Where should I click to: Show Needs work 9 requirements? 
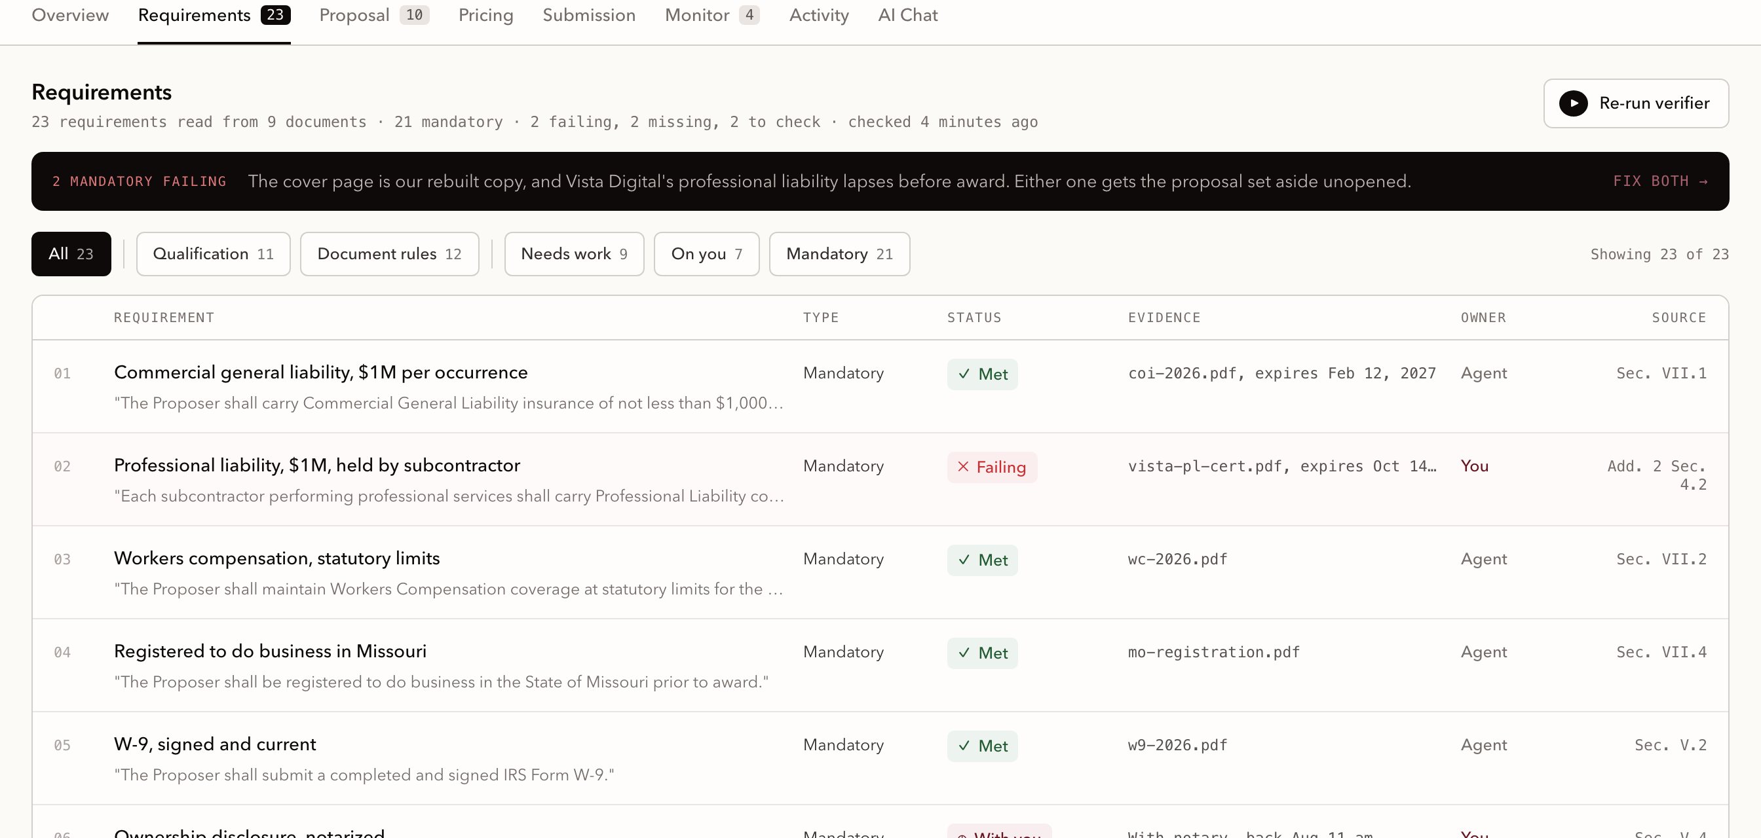(x=575, y=254)
